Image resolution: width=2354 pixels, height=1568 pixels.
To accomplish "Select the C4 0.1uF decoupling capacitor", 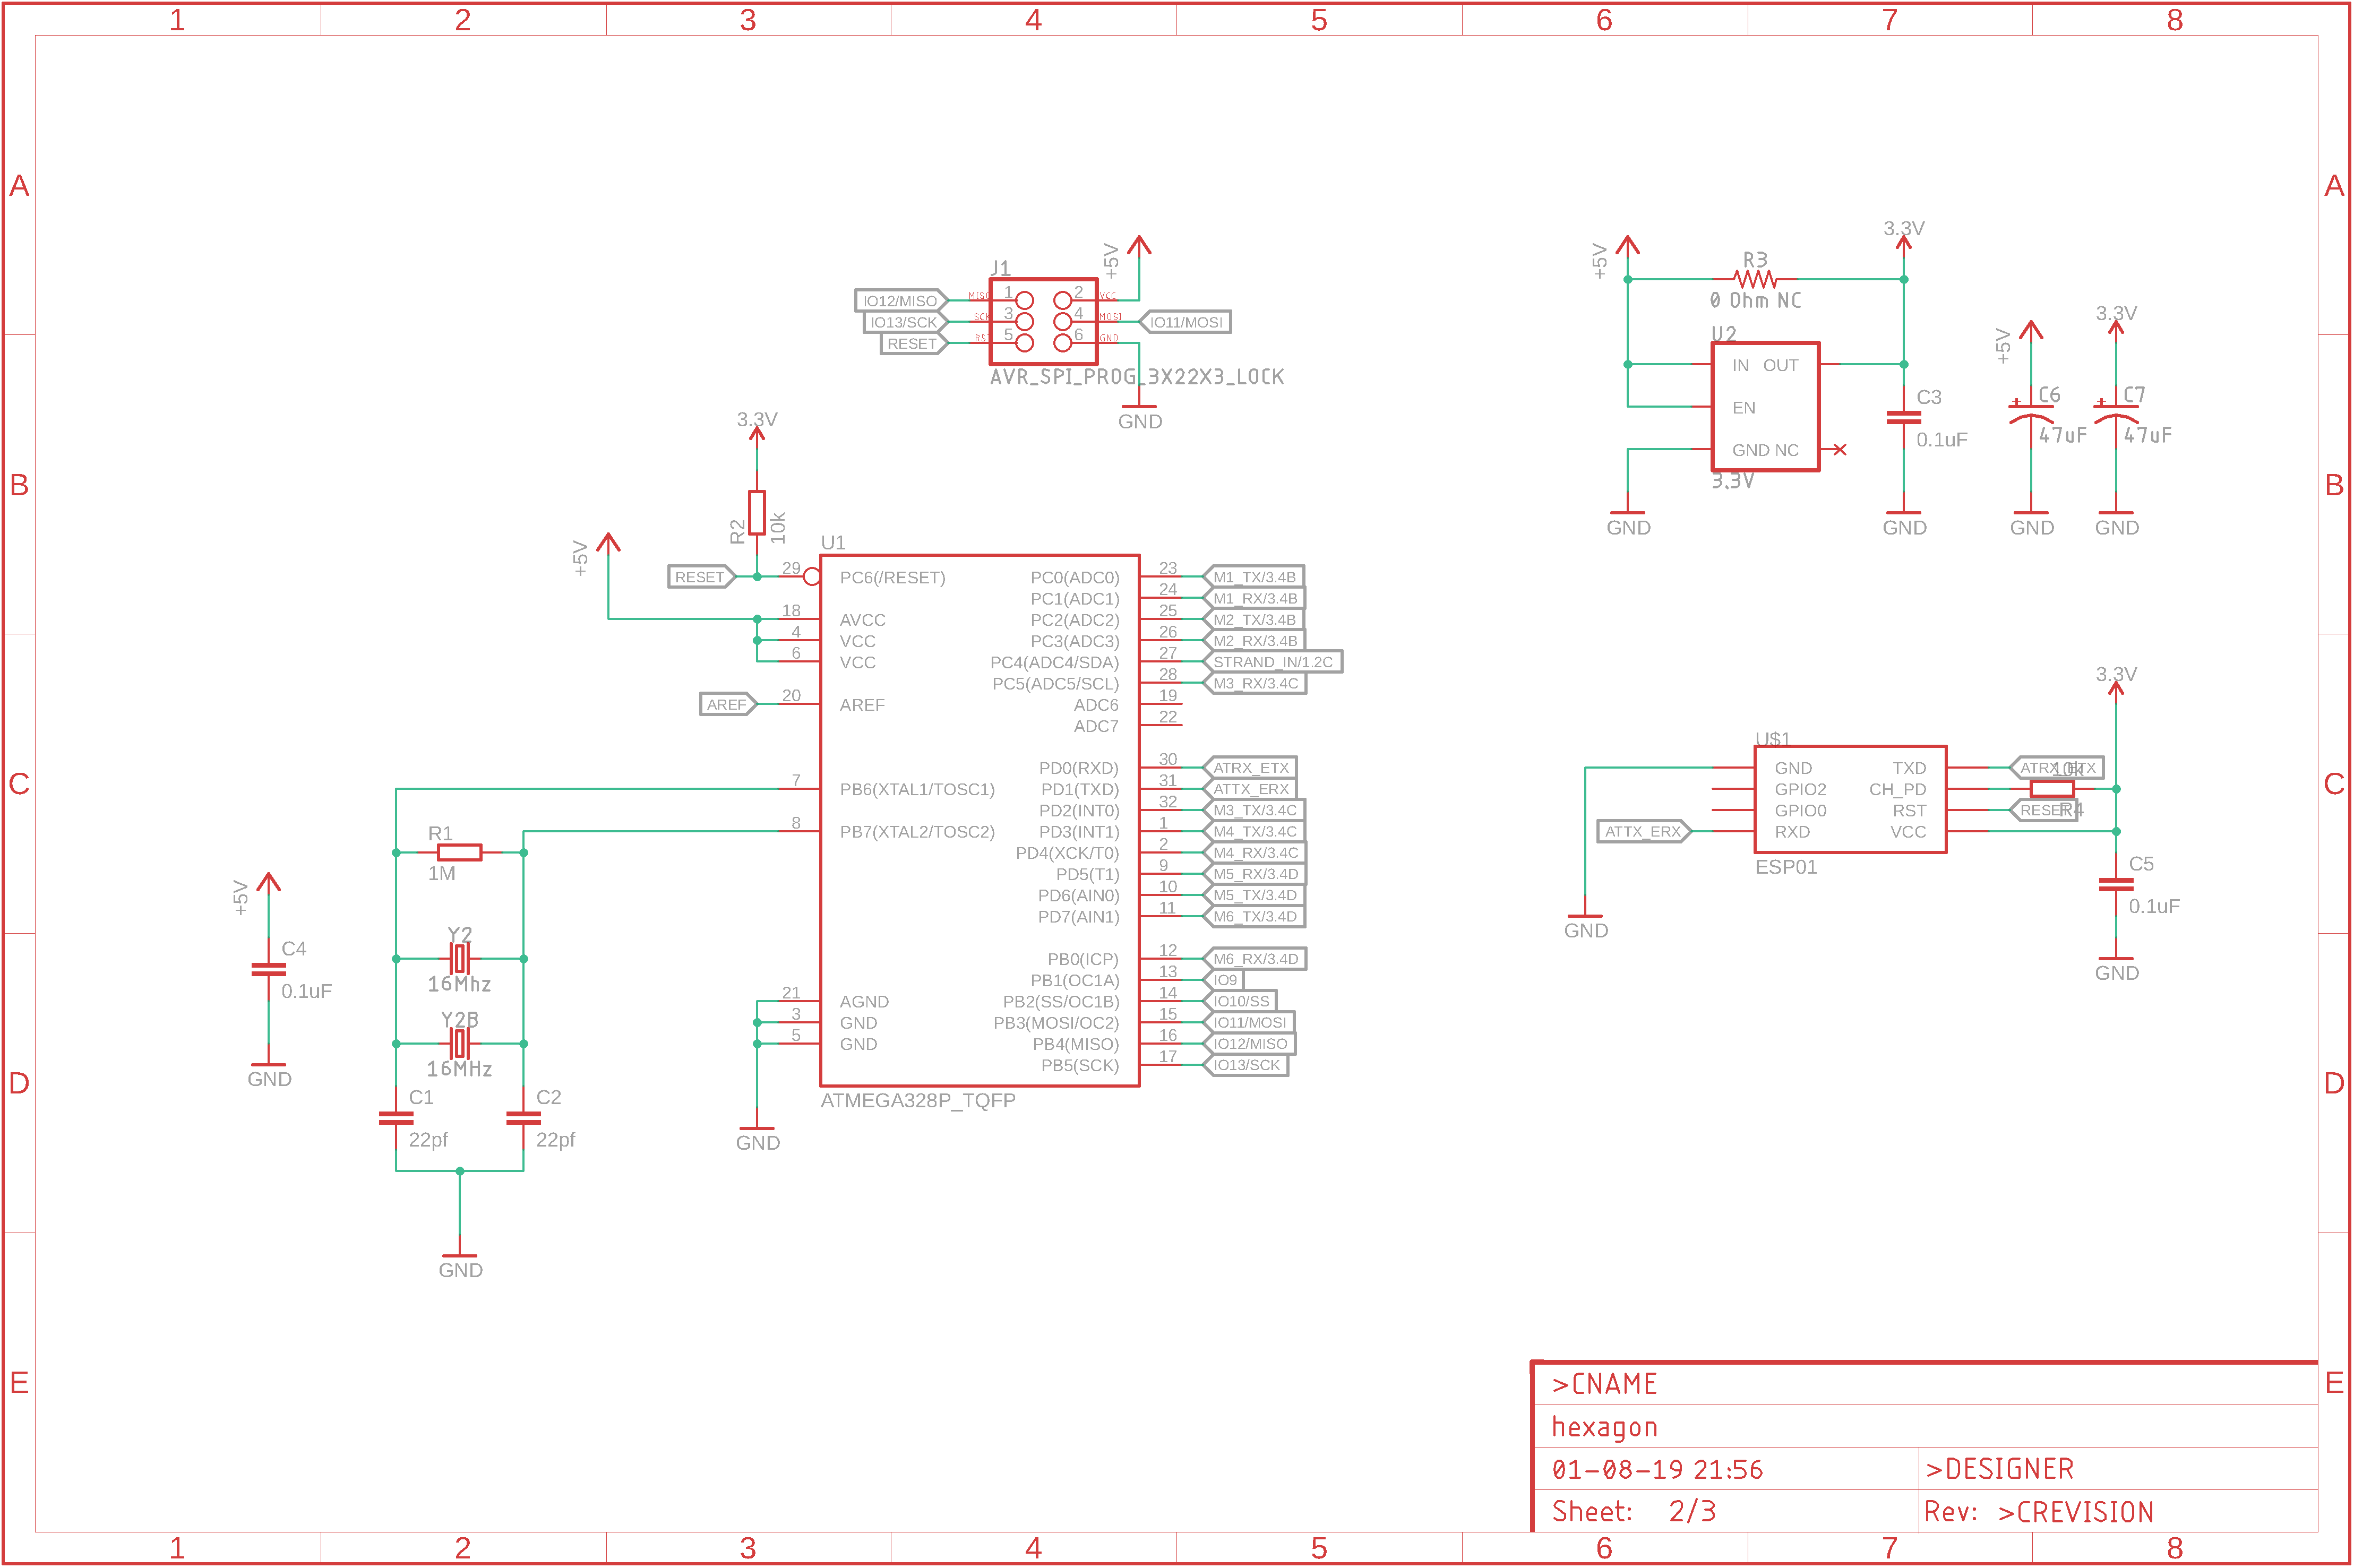I will (x=268, y=969).
